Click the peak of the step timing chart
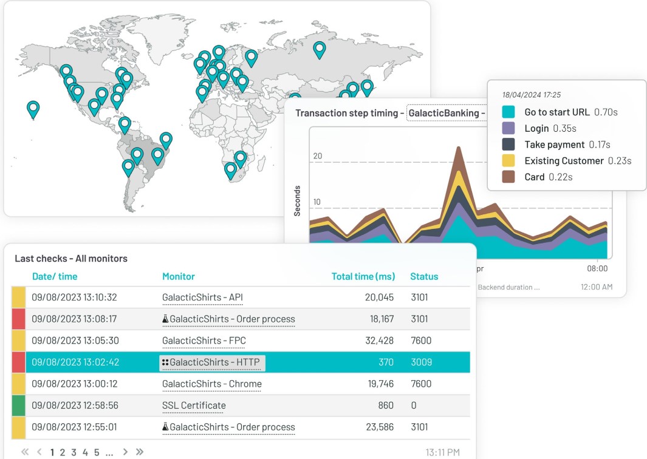The width and height of the screenshot is (647, 459). 459,148
